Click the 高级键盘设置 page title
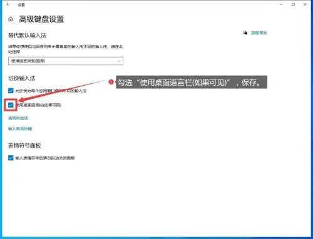 point(41,19)
